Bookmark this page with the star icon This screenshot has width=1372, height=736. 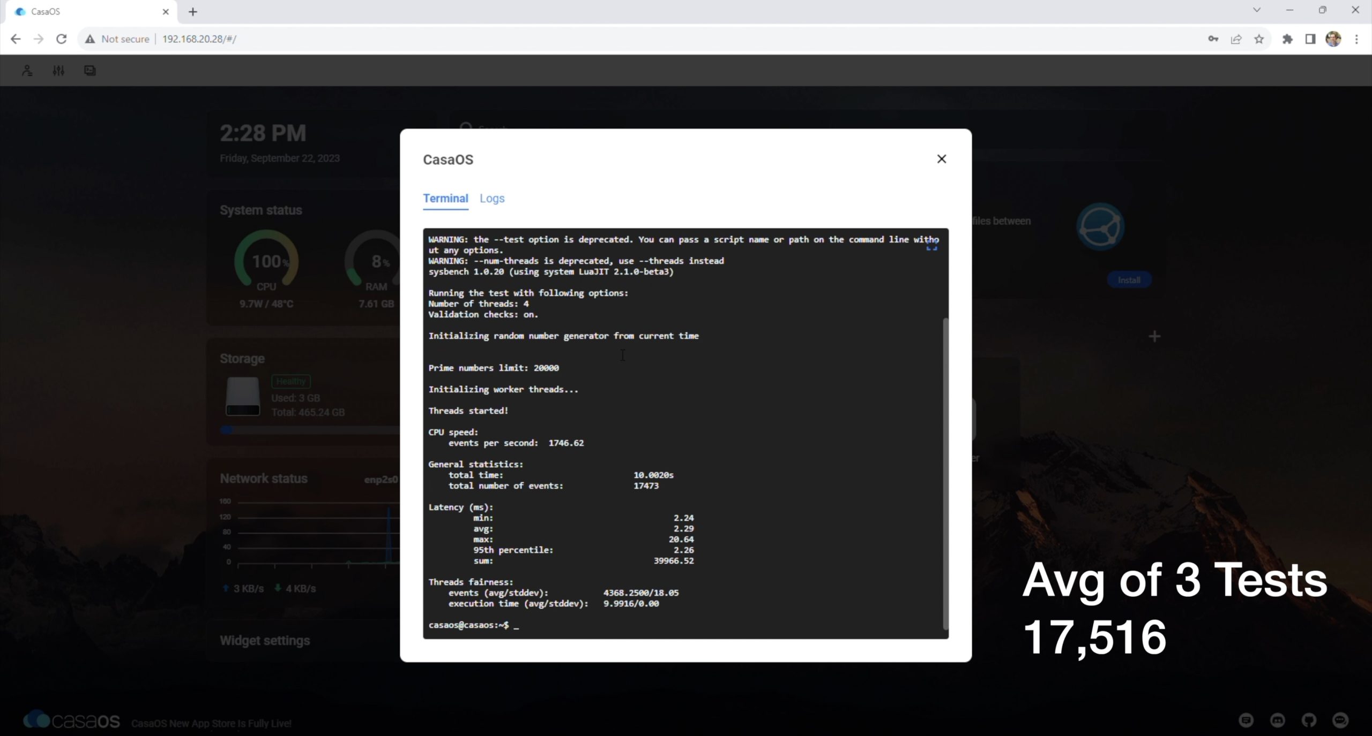tap(1259, 39)
